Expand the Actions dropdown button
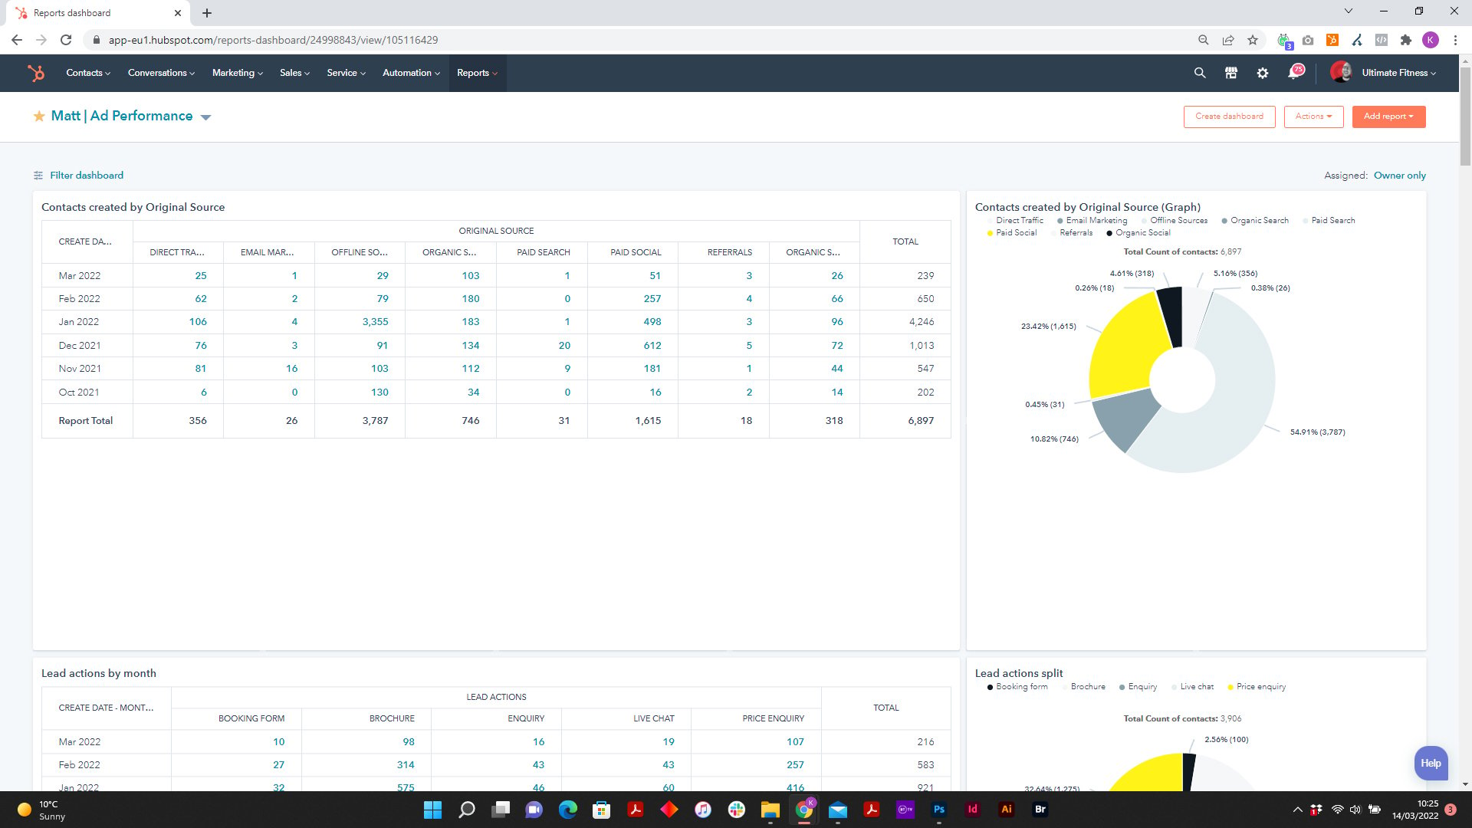This screenshot has height=828, width=1472. click(1313, 117)
